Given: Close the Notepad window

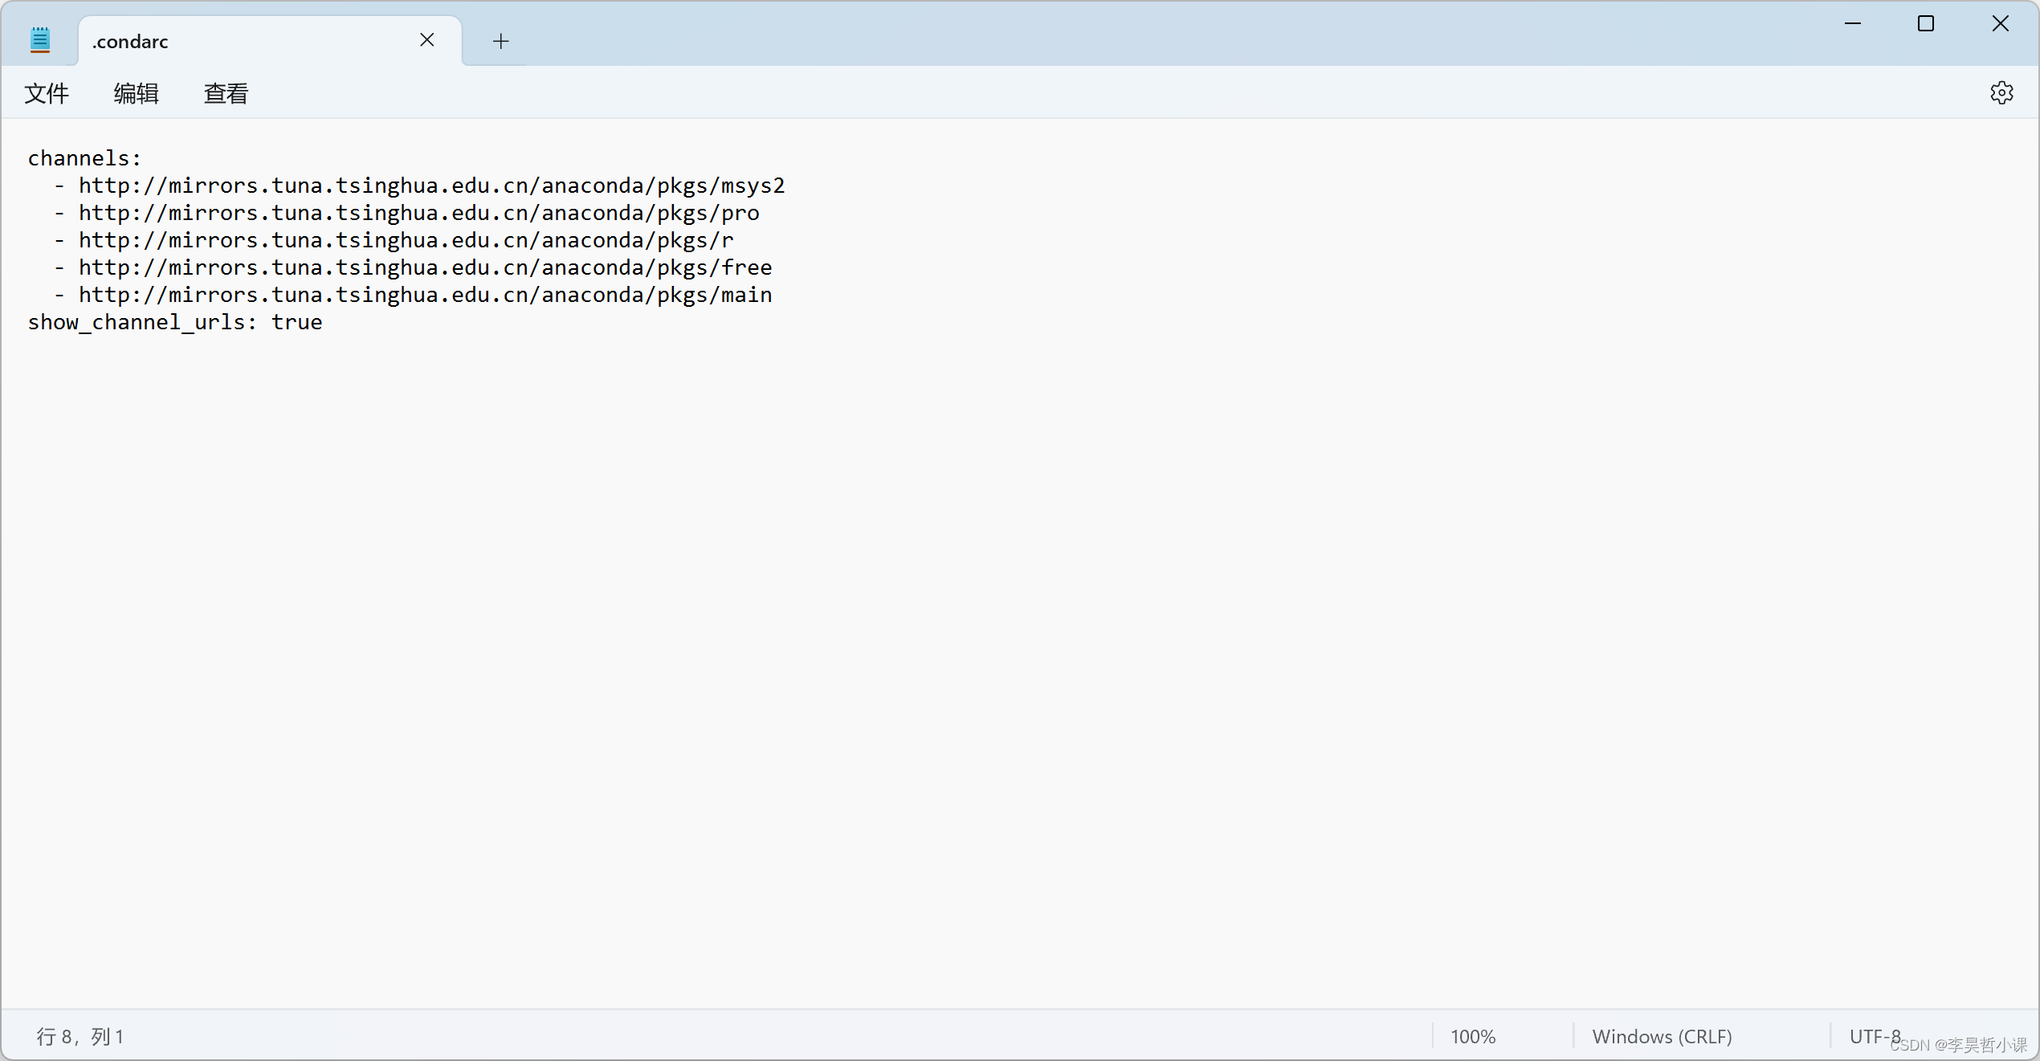Looking at the screenshot, I should [x=2000, y=24].
